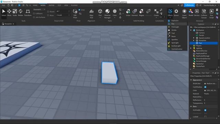Toggle the pivot Snap checkbox
The image size is (220, 124).
79,10
